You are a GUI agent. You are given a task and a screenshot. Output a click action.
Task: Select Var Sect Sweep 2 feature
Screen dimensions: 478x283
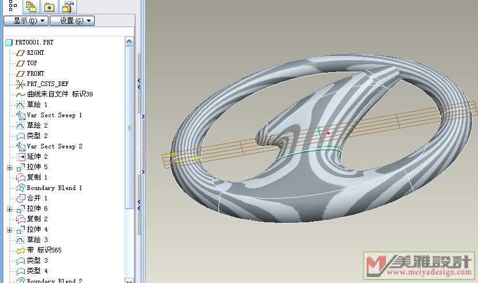click(54, 146)
